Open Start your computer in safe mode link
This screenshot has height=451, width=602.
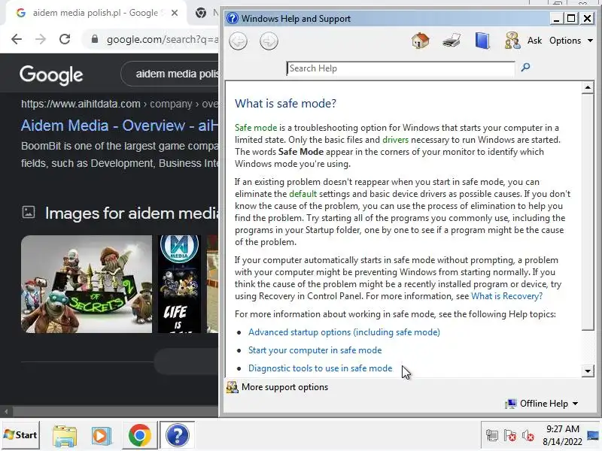point(315,350)
